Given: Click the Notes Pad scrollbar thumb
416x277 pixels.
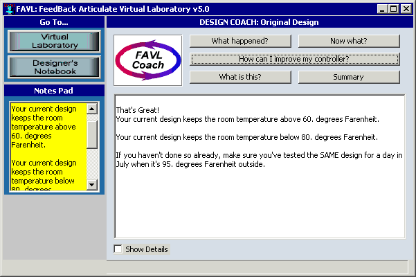Looking at the screenshot, I should tap(92, 134).
